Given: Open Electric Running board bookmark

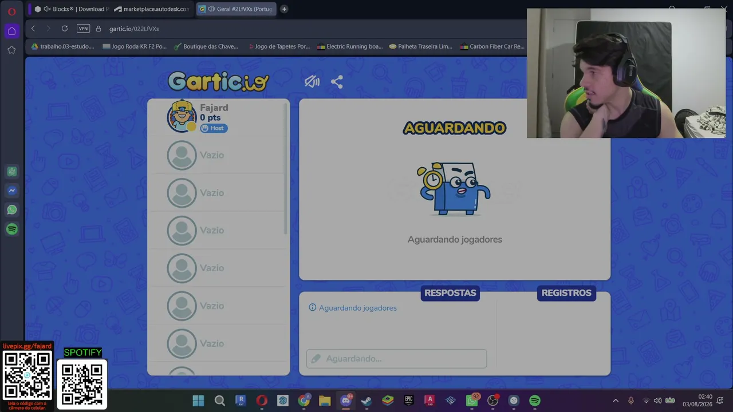Looking at the screenshot, I should (350, 46).
